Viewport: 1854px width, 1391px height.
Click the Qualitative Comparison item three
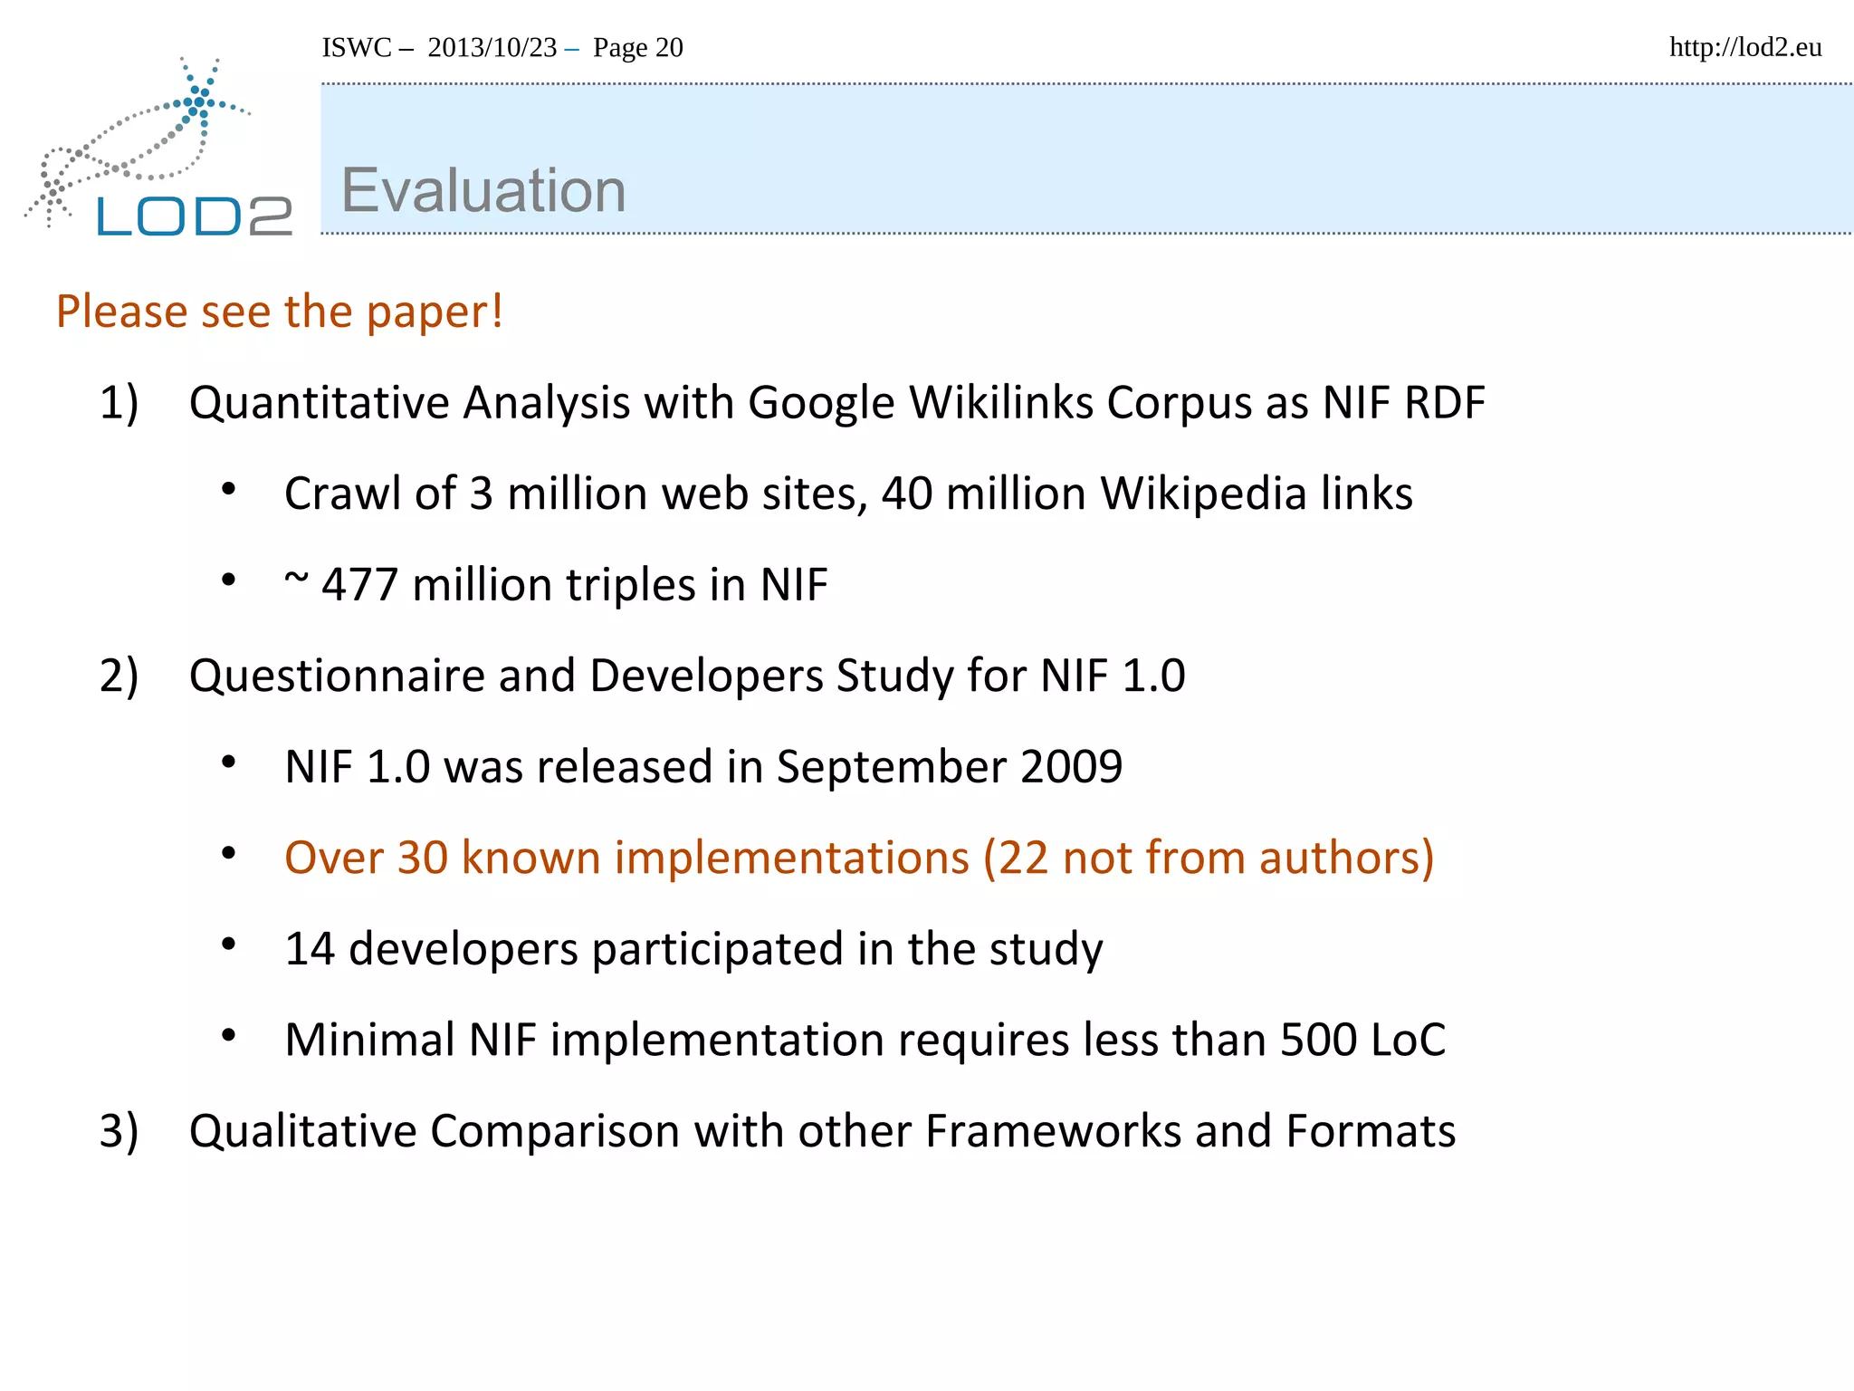[821, 1131]
